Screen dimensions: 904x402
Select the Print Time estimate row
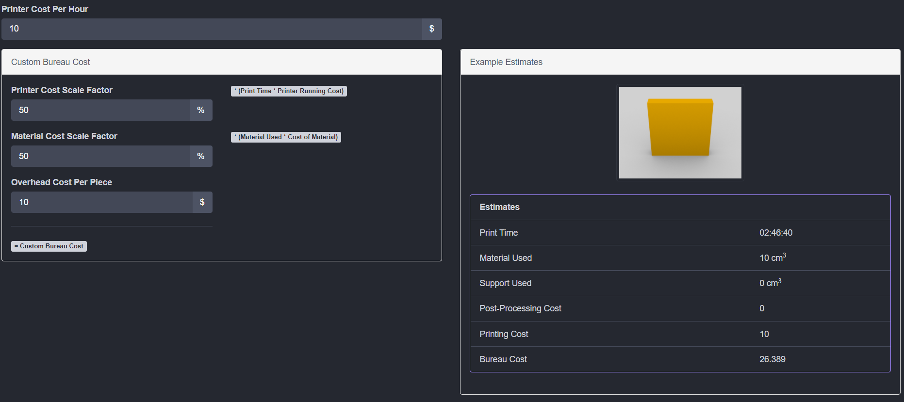[x=680, y=233]
